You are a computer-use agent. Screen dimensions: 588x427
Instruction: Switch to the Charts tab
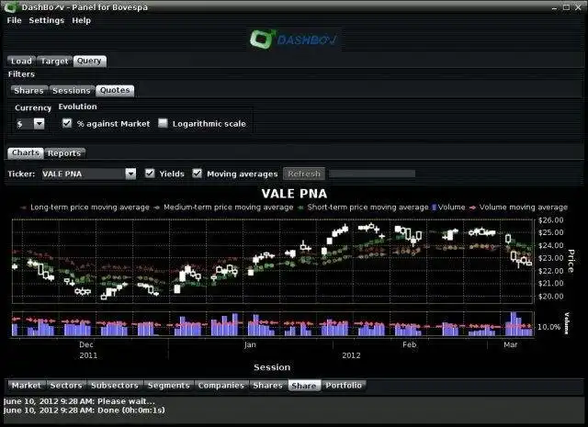(25, 153)
